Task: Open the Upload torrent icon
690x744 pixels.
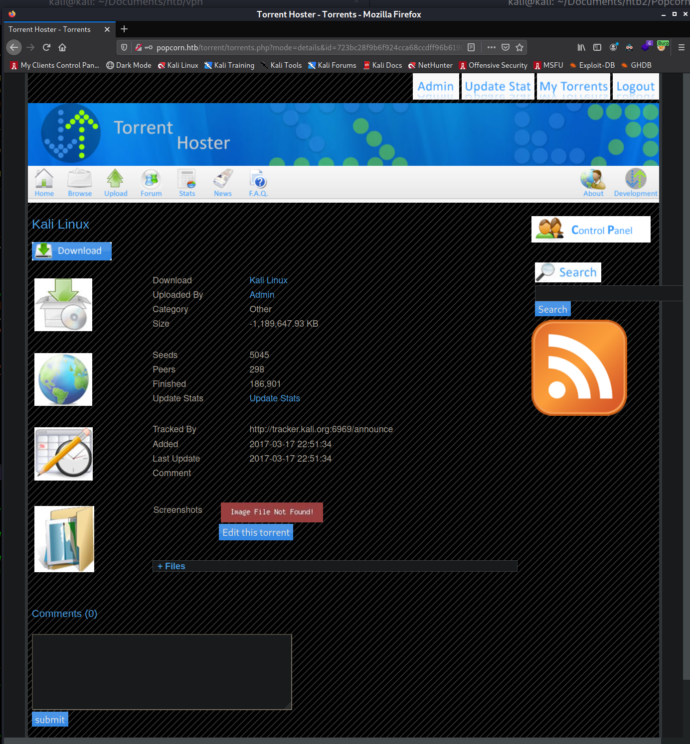Action: 116,183
